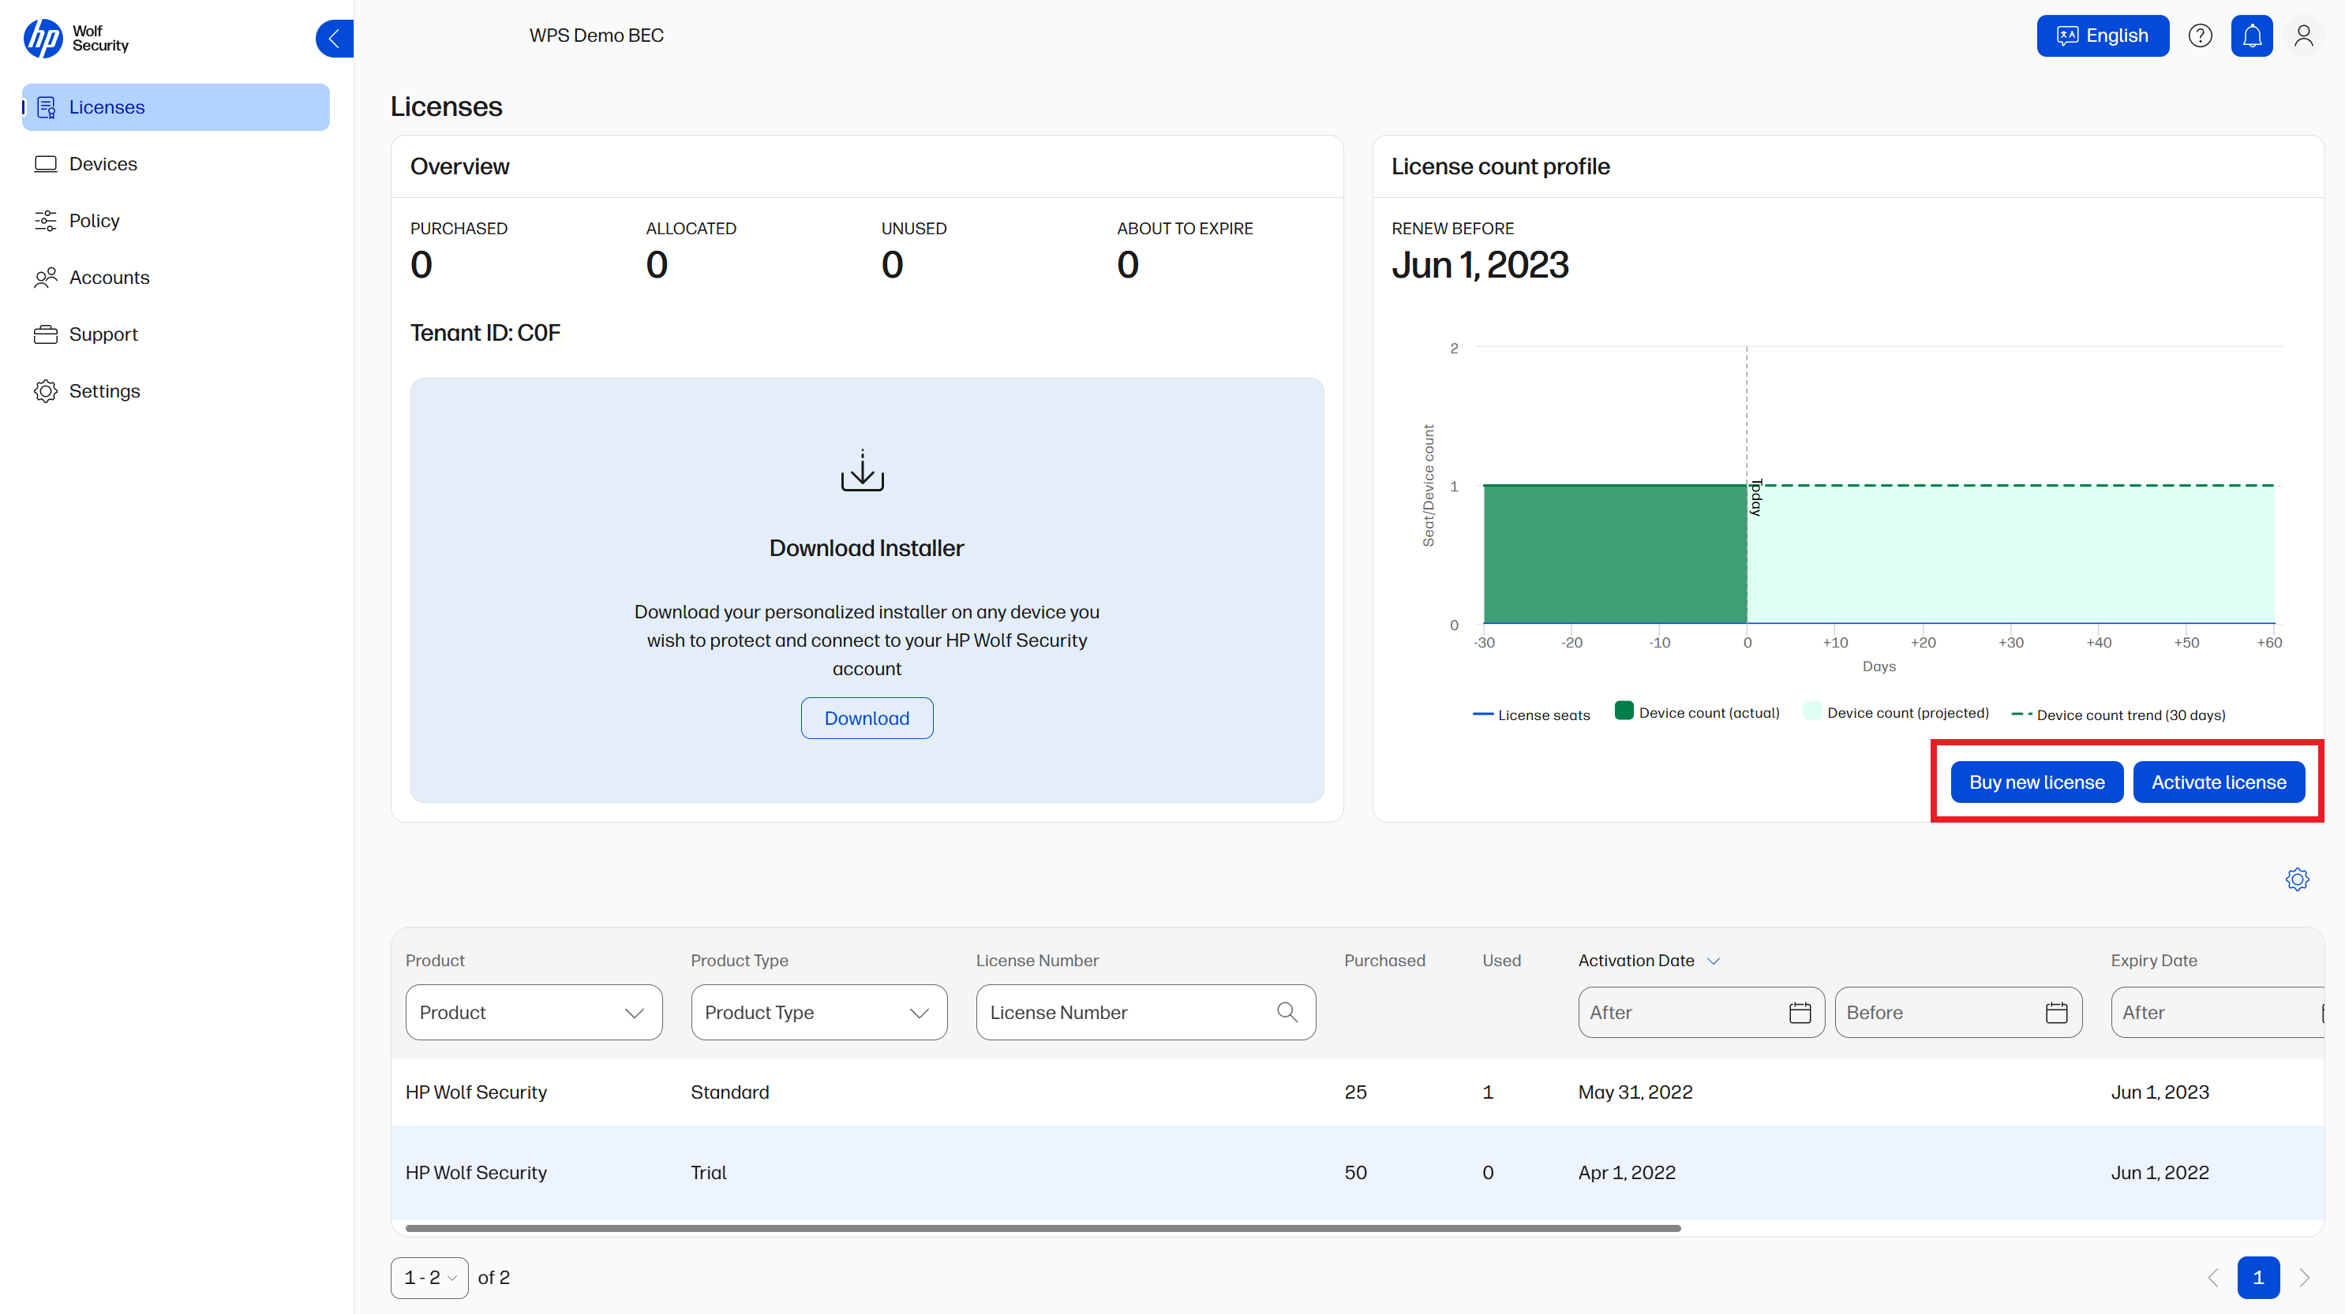Viewport: 2345px width, 1314px height.
Task: Toggle Device count (projected) legend swatch
Action: (x=1811, y=711)
